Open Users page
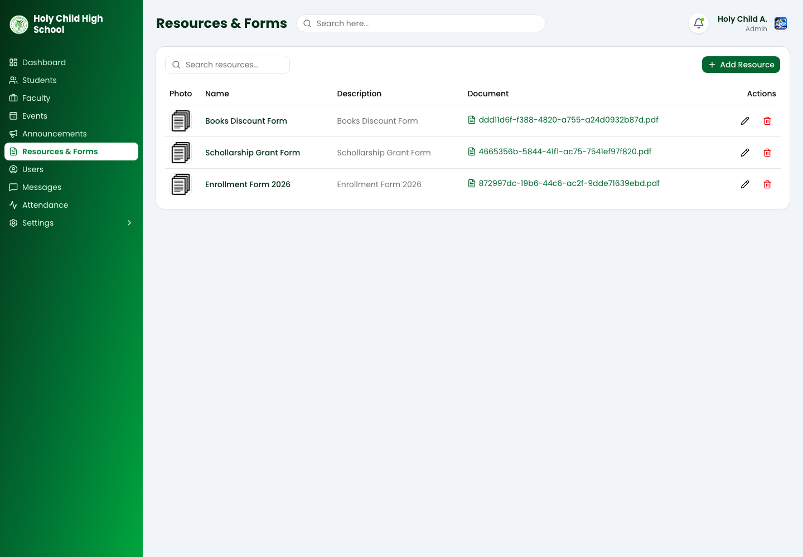 pos(71,169)
